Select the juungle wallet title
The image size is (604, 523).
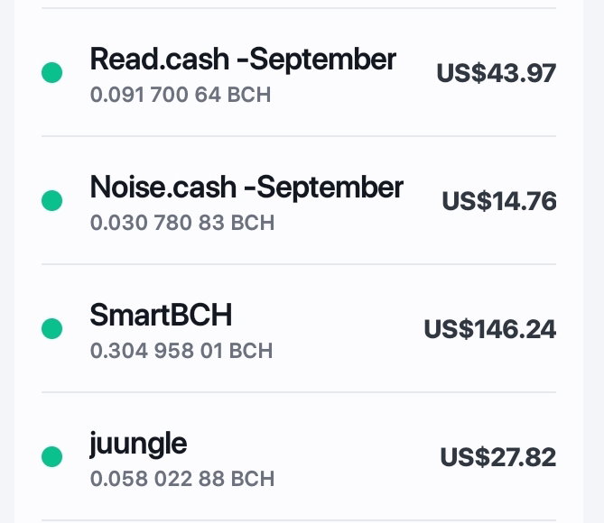click(139, 445)
